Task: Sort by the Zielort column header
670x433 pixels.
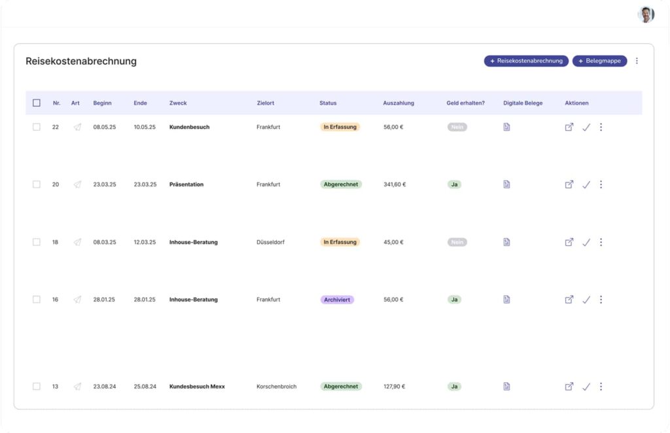Action: [x=266, y=103]
